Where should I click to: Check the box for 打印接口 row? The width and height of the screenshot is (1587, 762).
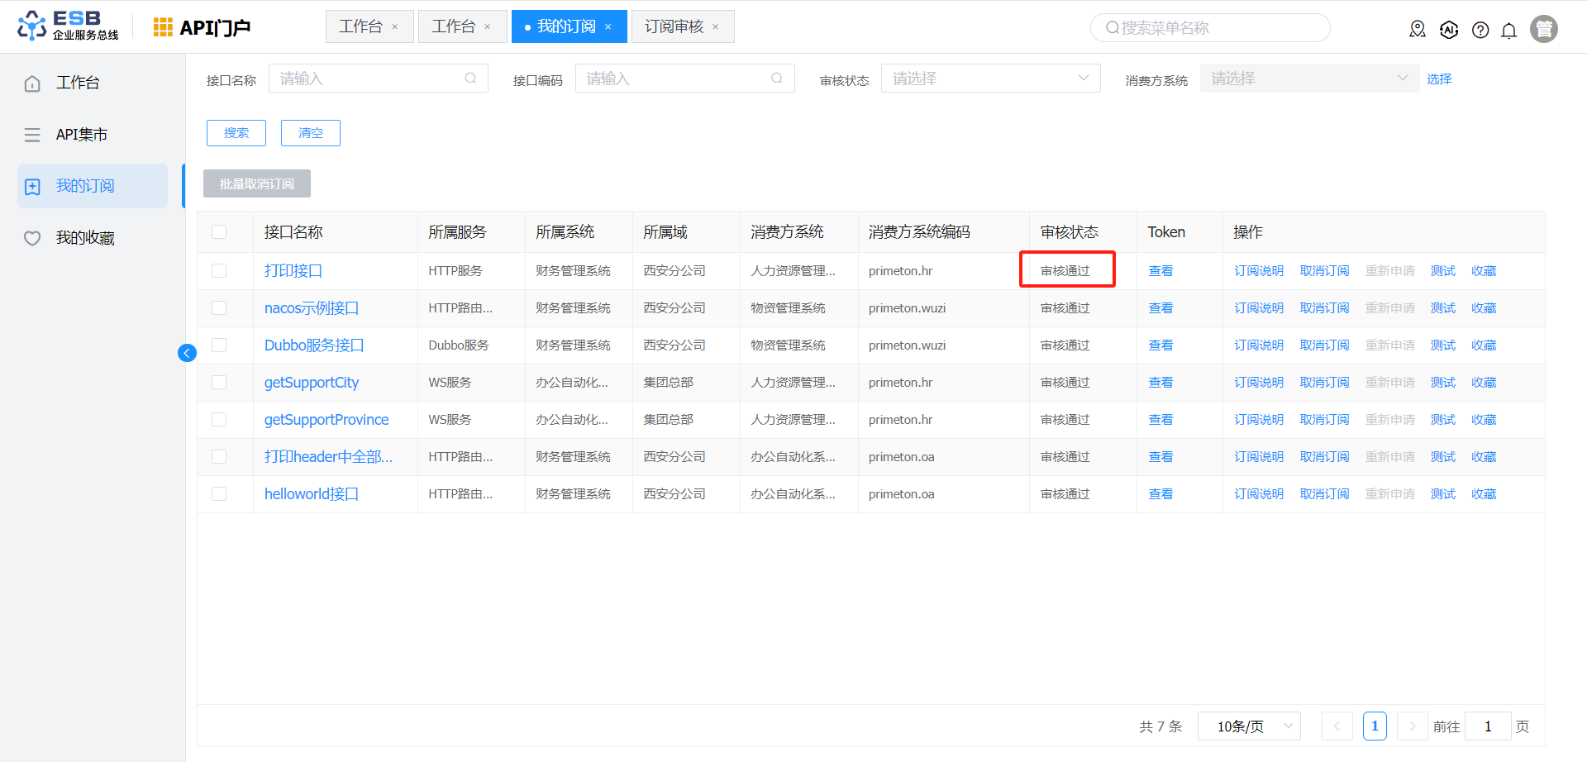pyautogui.click(x=219, y=271)
